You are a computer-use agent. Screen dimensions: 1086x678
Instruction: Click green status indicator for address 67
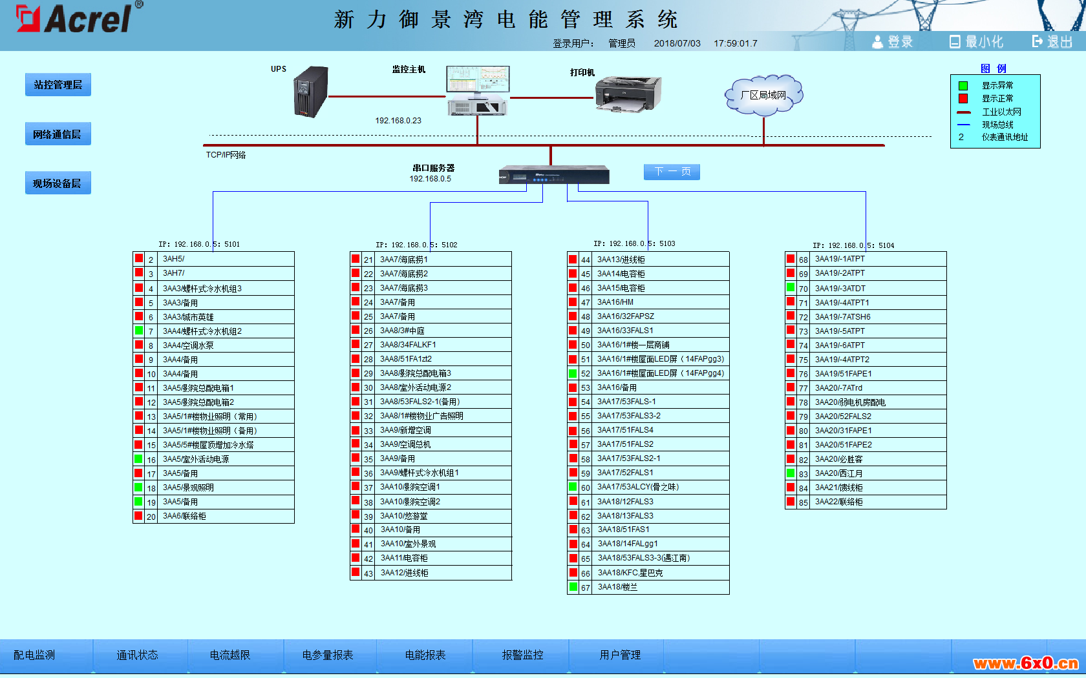click(573, 587)
